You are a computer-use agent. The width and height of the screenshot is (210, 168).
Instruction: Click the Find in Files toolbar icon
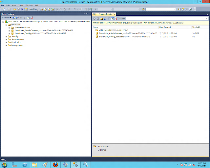point(143,9)
